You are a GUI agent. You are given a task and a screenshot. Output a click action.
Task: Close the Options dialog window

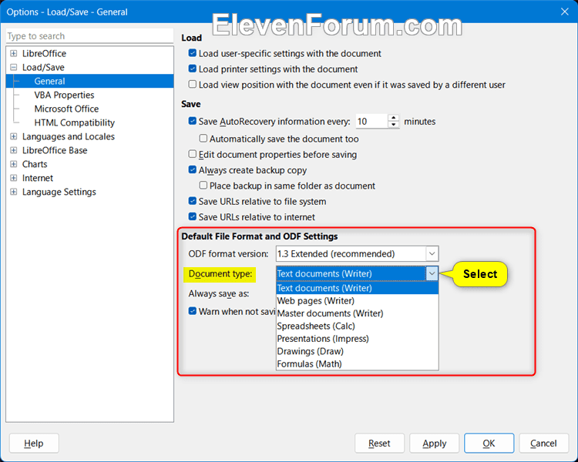tap(564, 12)
